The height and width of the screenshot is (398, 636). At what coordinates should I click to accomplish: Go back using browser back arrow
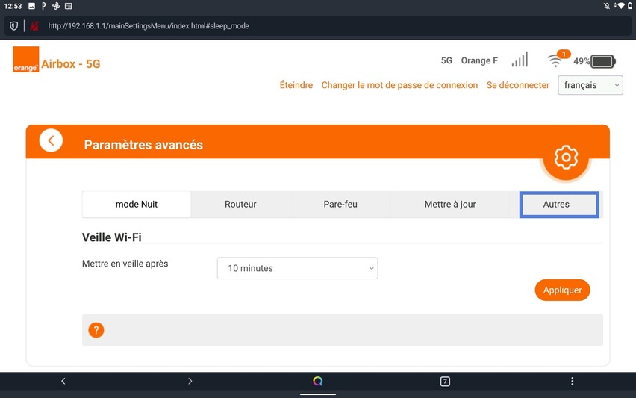tap(63, 381)
